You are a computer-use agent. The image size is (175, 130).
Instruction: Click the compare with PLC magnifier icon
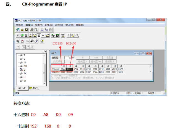[x=36, y=41]
